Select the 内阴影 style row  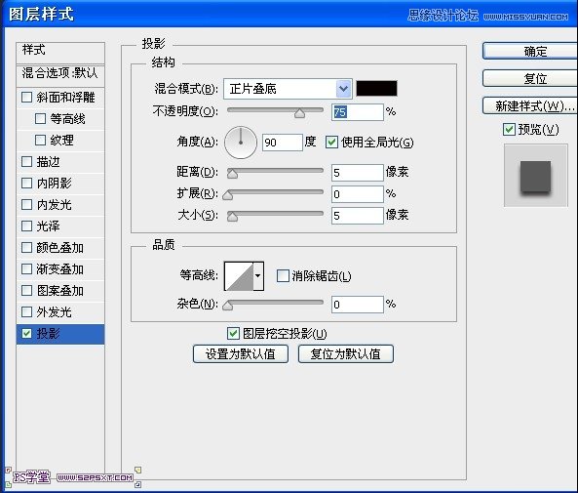[60, 184]
